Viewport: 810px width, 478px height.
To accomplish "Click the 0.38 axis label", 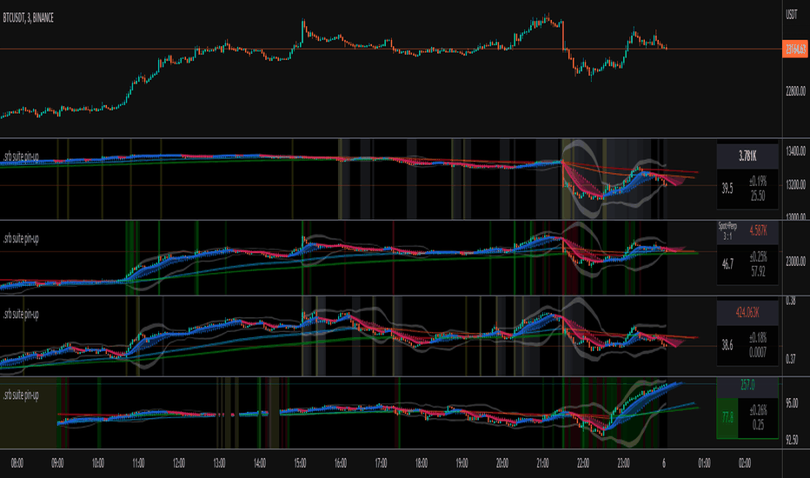I will tap(790, 302).
